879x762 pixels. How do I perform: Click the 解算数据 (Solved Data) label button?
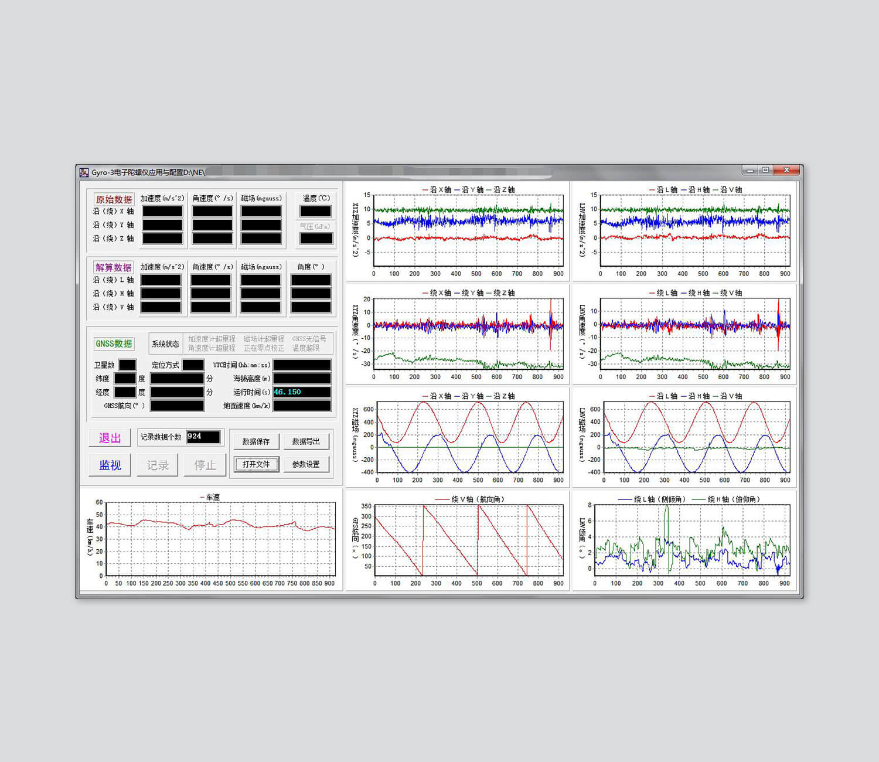pyautogui.click(x=114, y=267)
